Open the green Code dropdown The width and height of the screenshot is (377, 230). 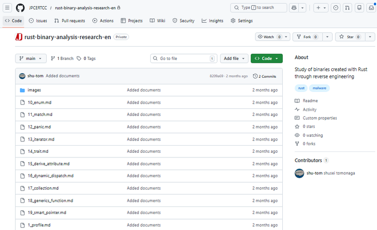click(x=267, y=58)
